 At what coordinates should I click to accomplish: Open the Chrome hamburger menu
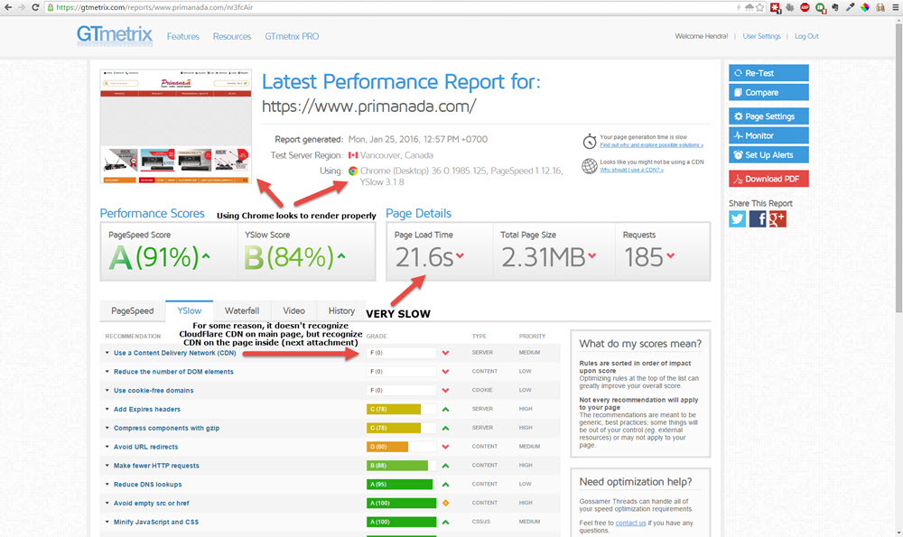895,7
